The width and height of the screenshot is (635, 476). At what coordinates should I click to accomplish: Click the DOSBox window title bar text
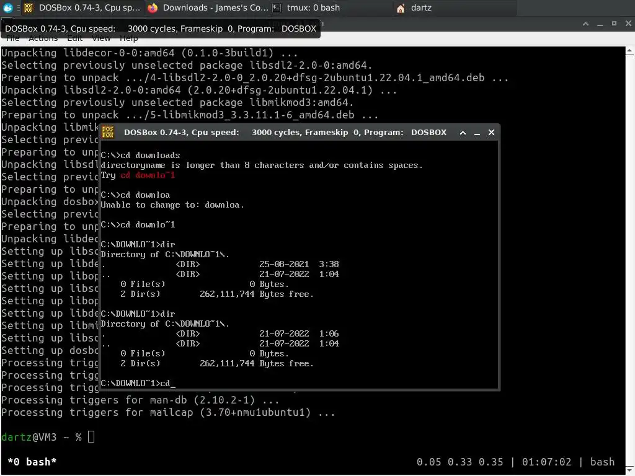(x=285, y=133)
